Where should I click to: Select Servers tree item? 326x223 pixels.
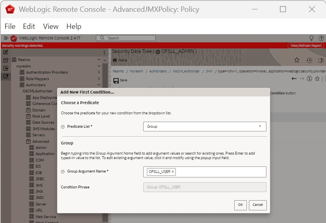[x=38, y=135]
